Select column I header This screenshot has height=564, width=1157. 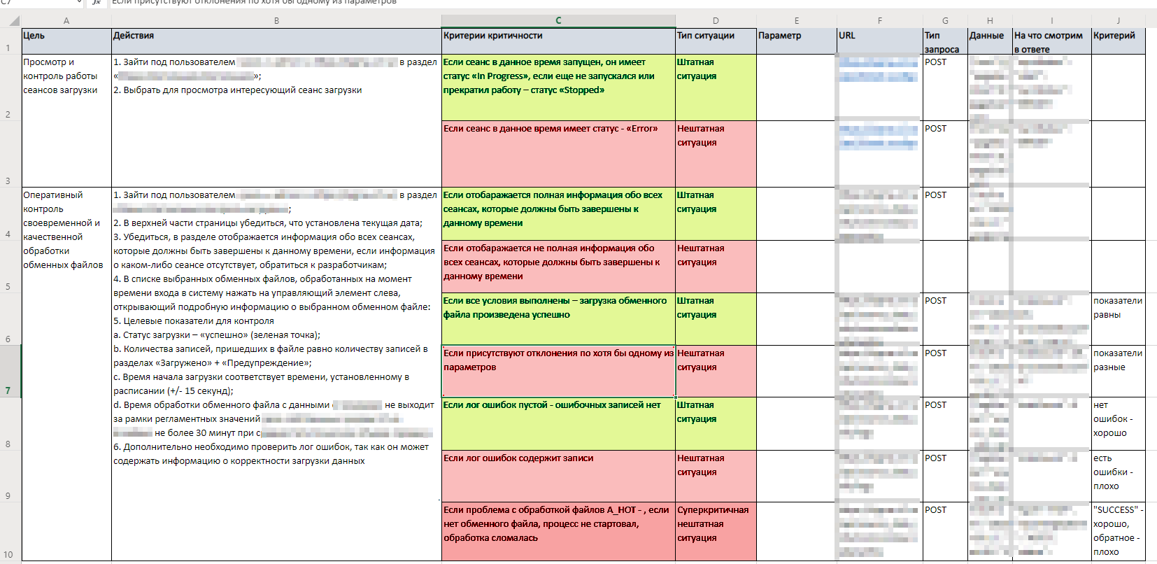point(1052,21)
